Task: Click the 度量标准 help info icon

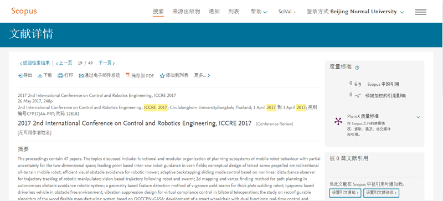Action: tap(357, 68)
